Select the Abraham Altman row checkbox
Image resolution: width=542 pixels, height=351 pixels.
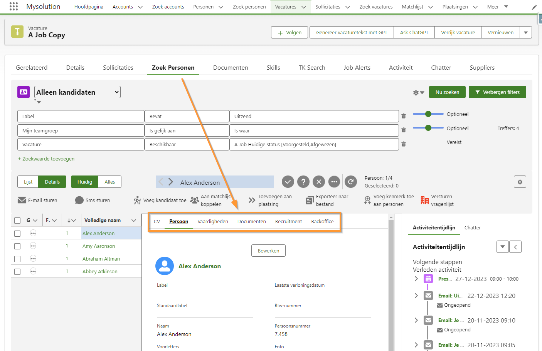pyautogui.click(x=17, y=259)
